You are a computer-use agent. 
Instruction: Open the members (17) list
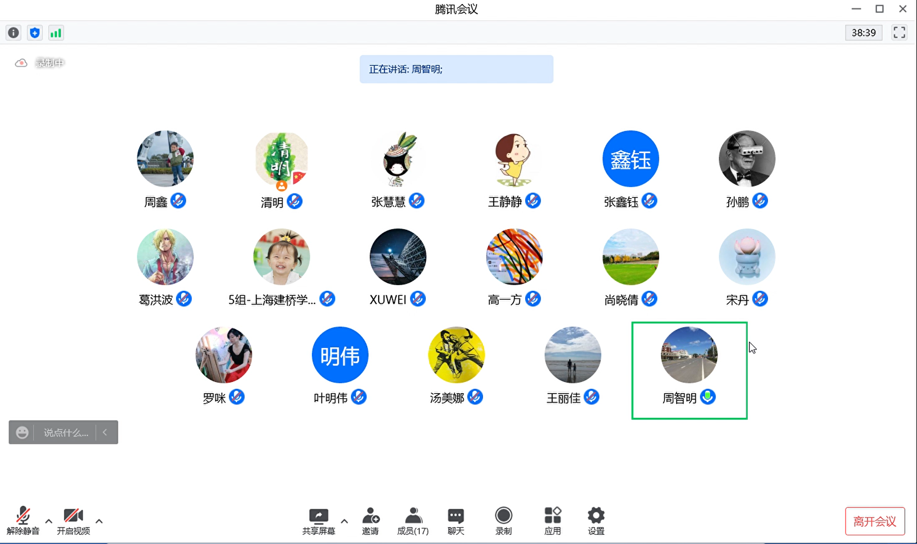413,521
